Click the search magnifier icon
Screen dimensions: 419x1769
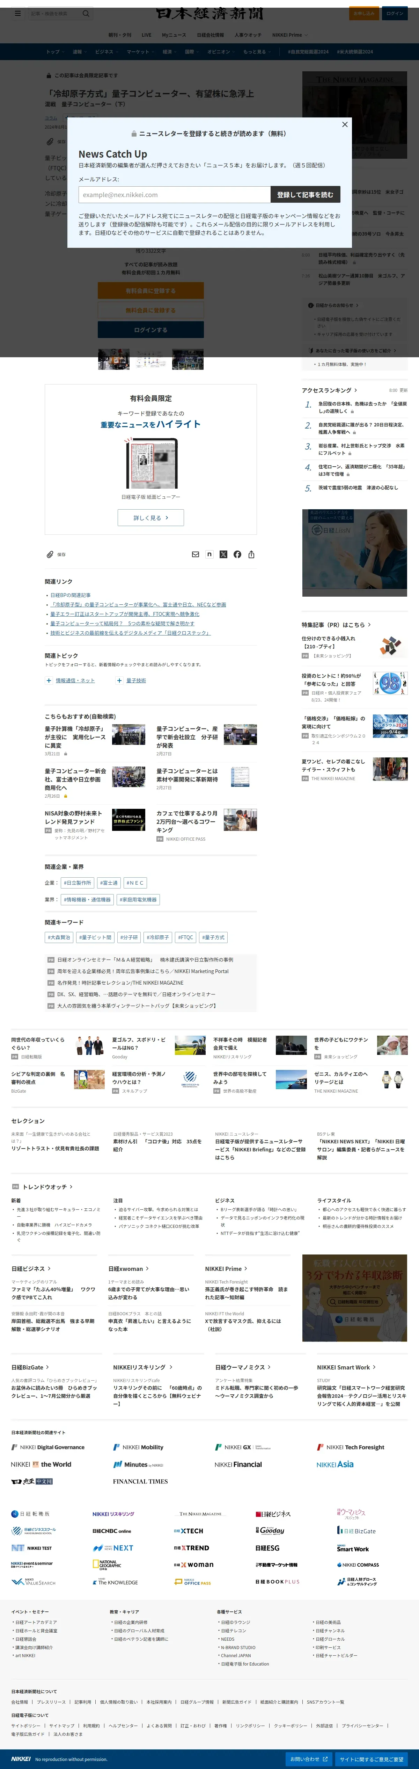86,13
